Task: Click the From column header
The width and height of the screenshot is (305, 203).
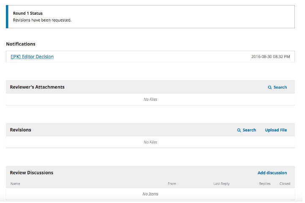Action: [x=172, y=184]
